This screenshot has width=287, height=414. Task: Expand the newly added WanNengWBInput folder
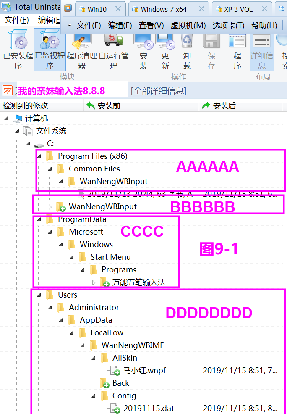click(x=50, y=207)
